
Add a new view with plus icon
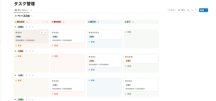[31, 10]
